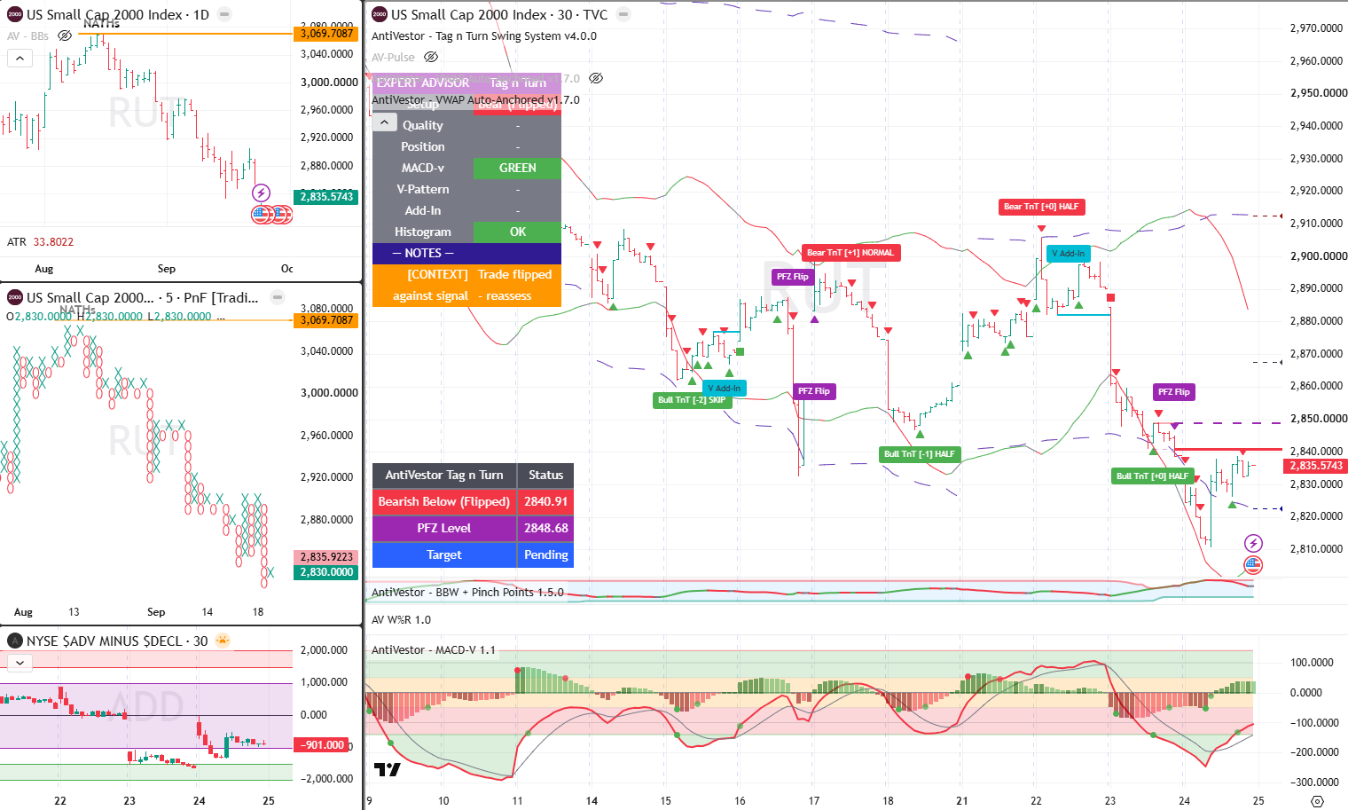Viewport: 1348px width, 810px height.
Task: Click the PFZ Flip label beside Bear TnT [+1] NORMAL
Action: [792, 277]
